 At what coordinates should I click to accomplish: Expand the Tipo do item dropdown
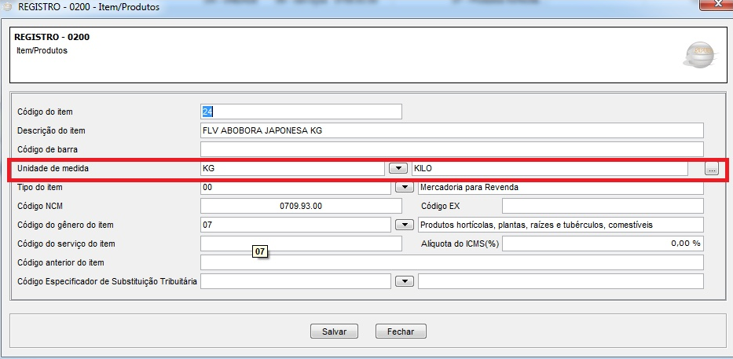pyautogui.click(x=404, y=188)
